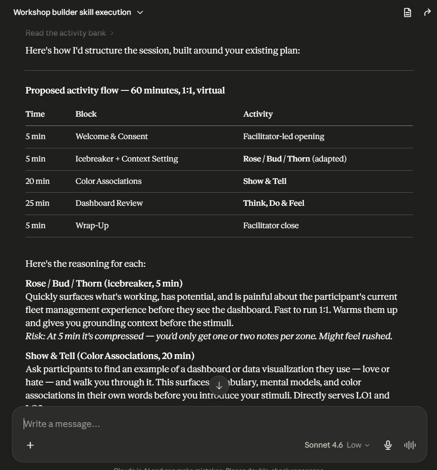Click the 'Welcome & Consent' block cell
The width and height of the screenshot is (437, 470).
(x=112, y=136)
